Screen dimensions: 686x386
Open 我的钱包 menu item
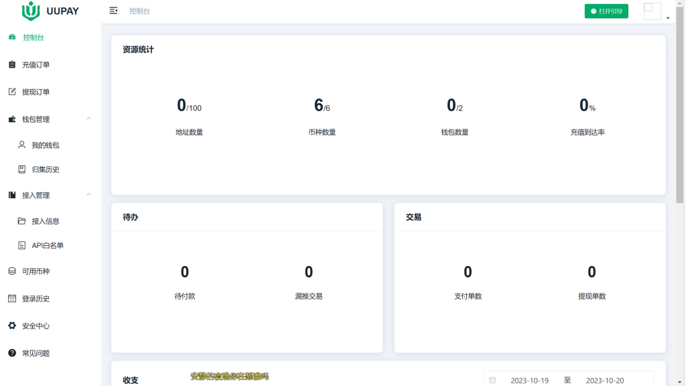coord(46,145)
